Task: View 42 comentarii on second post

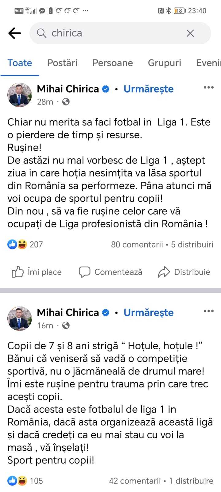Action: tap(135, 481)
